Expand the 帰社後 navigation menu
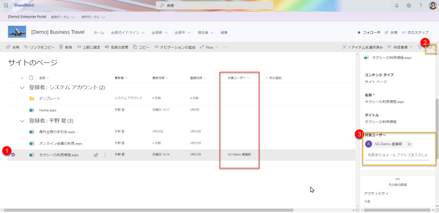Image resolution: width=439 pixels, height=213 pixels. (206, 33)
